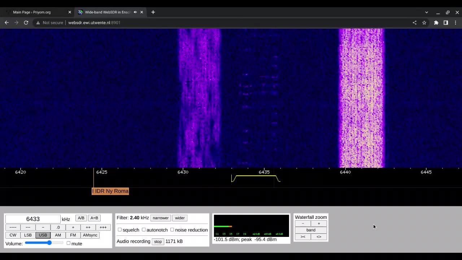Zoom in the waterfall with plus button
Screen dimensions: 462x260
(x=319, y=224)
